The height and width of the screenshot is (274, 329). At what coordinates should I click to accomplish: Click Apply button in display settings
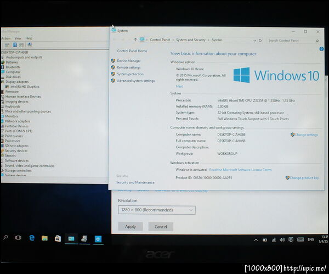coord(131,227)
